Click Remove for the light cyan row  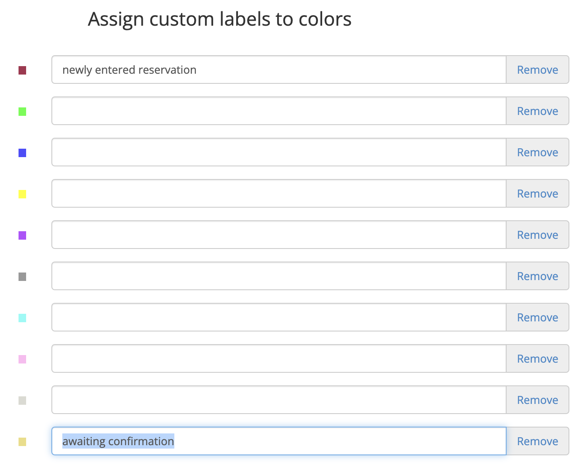pyautogui.click(x=537, y=318)
